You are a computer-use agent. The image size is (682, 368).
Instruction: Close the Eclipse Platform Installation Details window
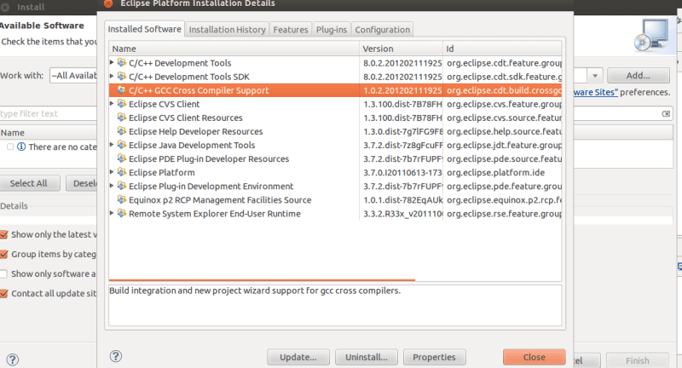(108, 3)
